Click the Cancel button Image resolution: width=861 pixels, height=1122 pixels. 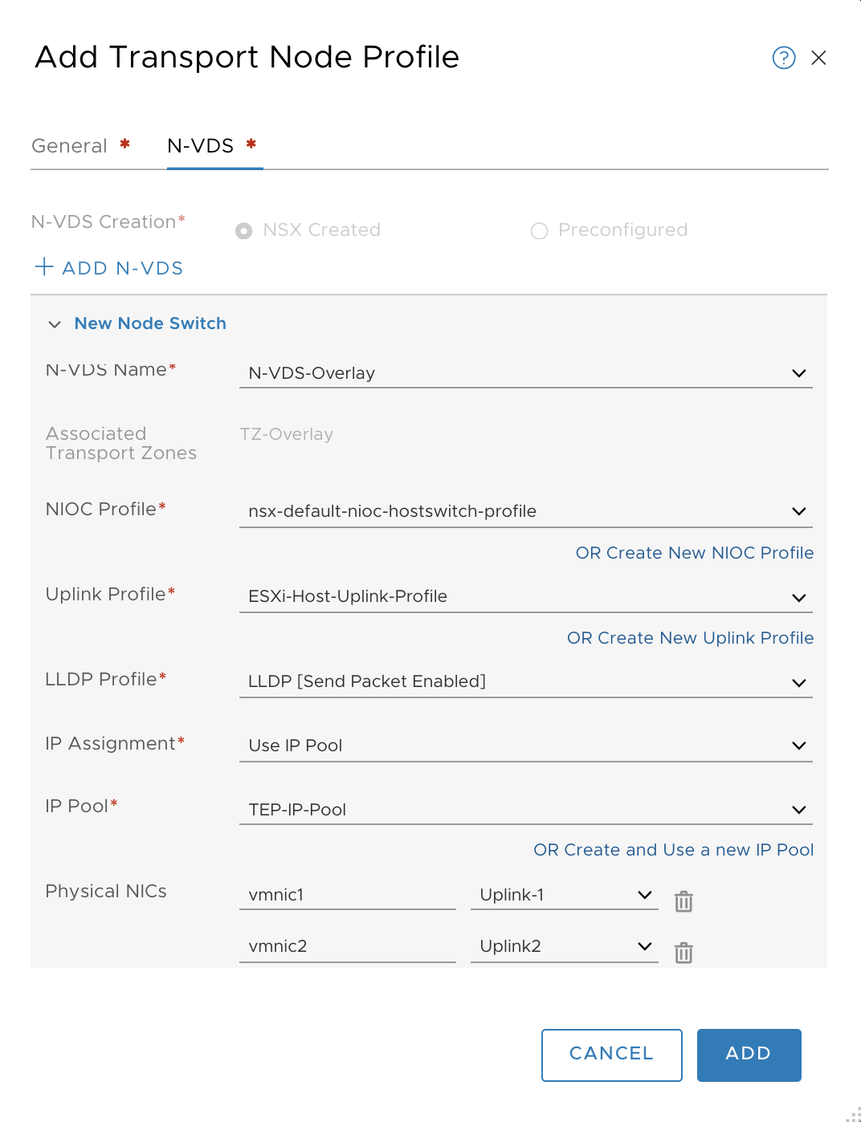coord(612,1055)
